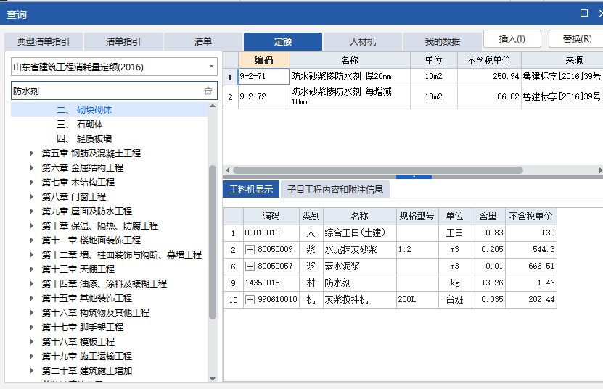The width and height of the screenshot is (603, 389).
Task: Click 防水砂浆掺防水剂 厚20mm name cell
Action: click(350, 76)
